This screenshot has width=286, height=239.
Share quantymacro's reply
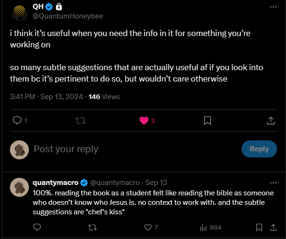[273, 227]
